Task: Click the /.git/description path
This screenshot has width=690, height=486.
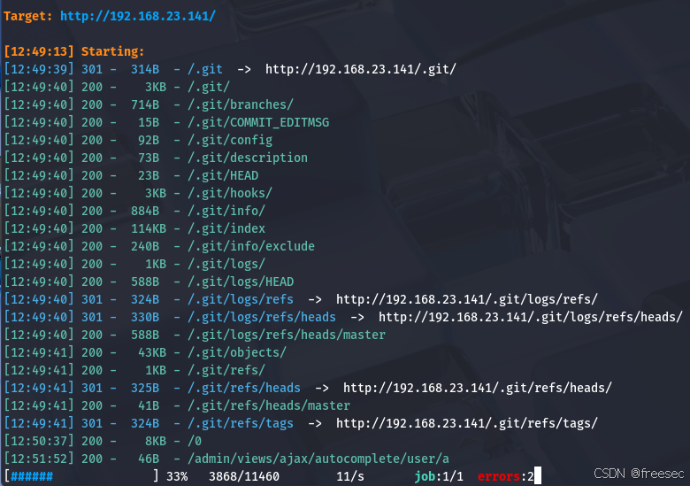Action: pos(248,158)
